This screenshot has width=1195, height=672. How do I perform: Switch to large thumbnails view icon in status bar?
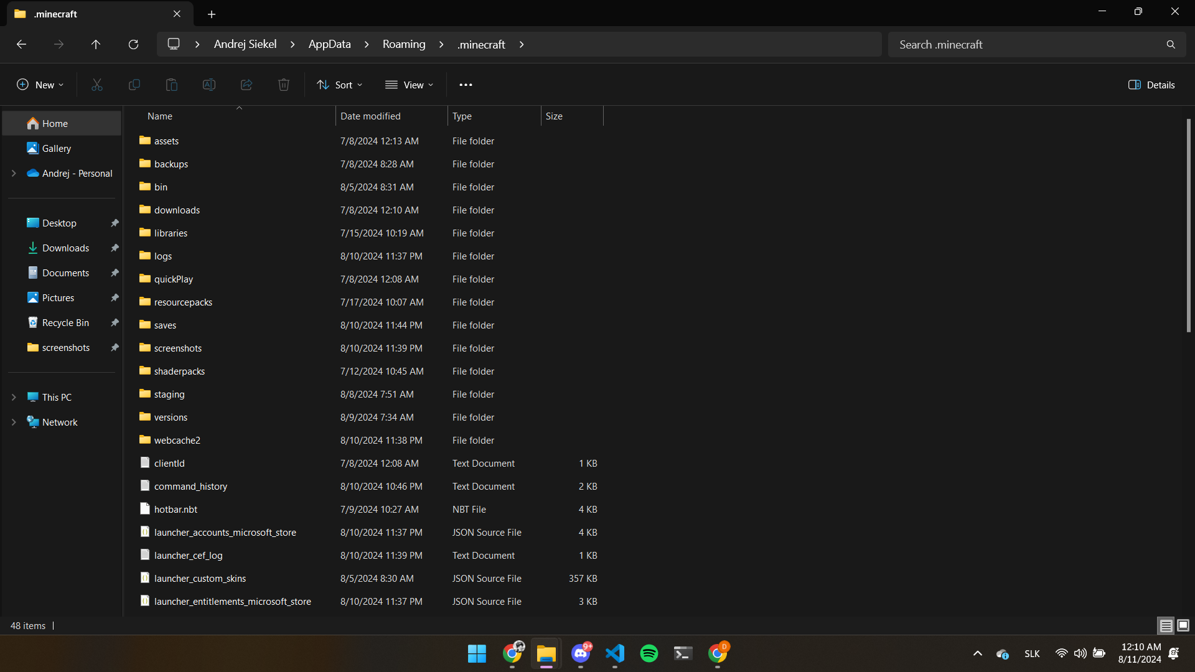coord(1183,625)
